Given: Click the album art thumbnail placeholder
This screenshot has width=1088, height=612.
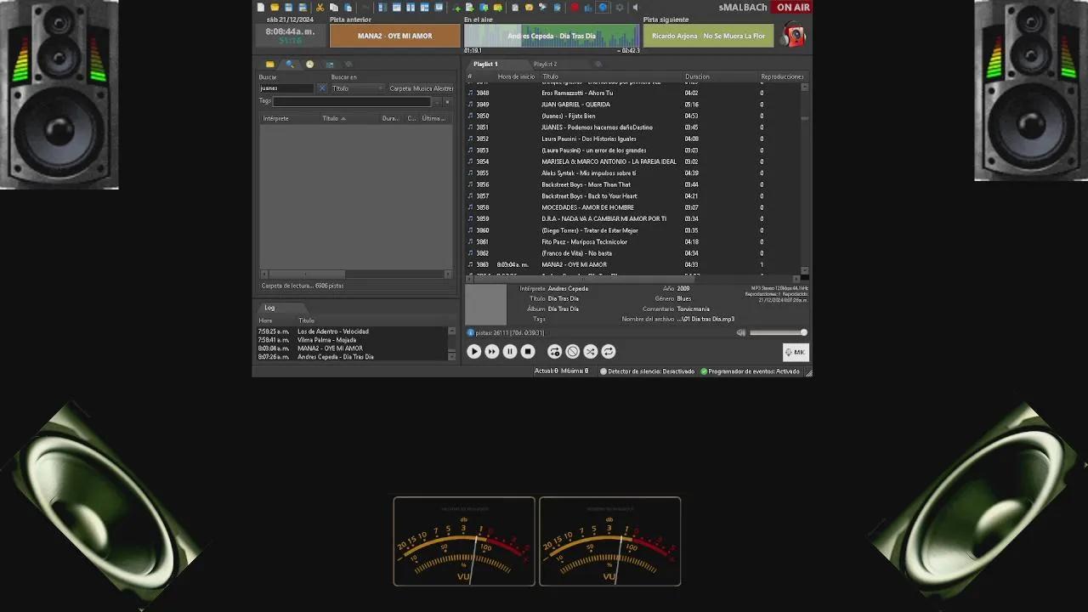Looking at the screenshot, I should (486, 304).
